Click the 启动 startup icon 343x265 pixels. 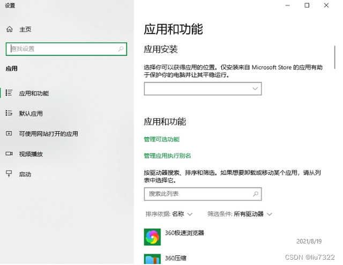point(9,174)
